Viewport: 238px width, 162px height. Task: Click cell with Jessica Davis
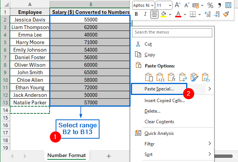[x=30, y=20]
